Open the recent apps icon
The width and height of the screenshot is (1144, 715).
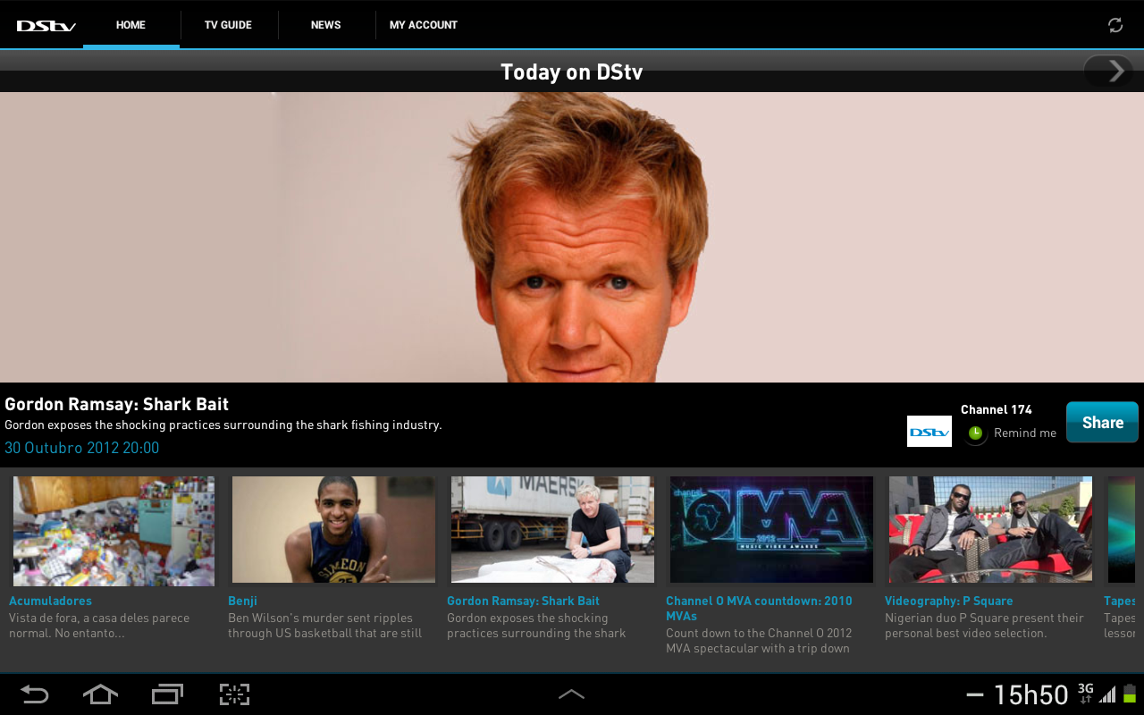(167, 694)
